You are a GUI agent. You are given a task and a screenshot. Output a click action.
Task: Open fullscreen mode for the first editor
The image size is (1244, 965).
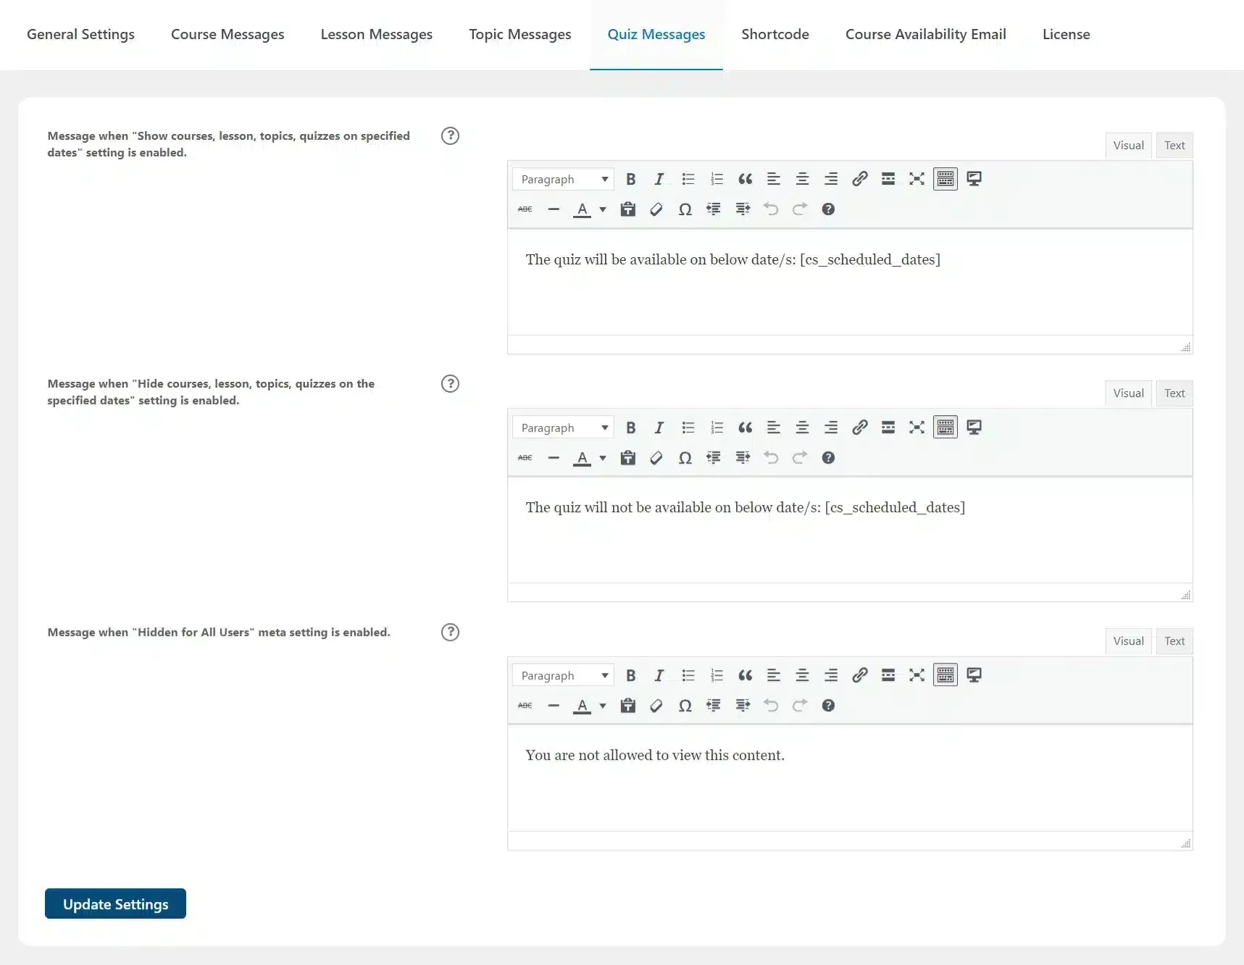coord(917,179)
